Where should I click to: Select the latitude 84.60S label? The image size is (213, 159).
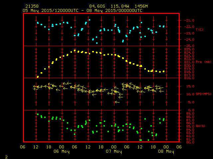click(97, 6)
